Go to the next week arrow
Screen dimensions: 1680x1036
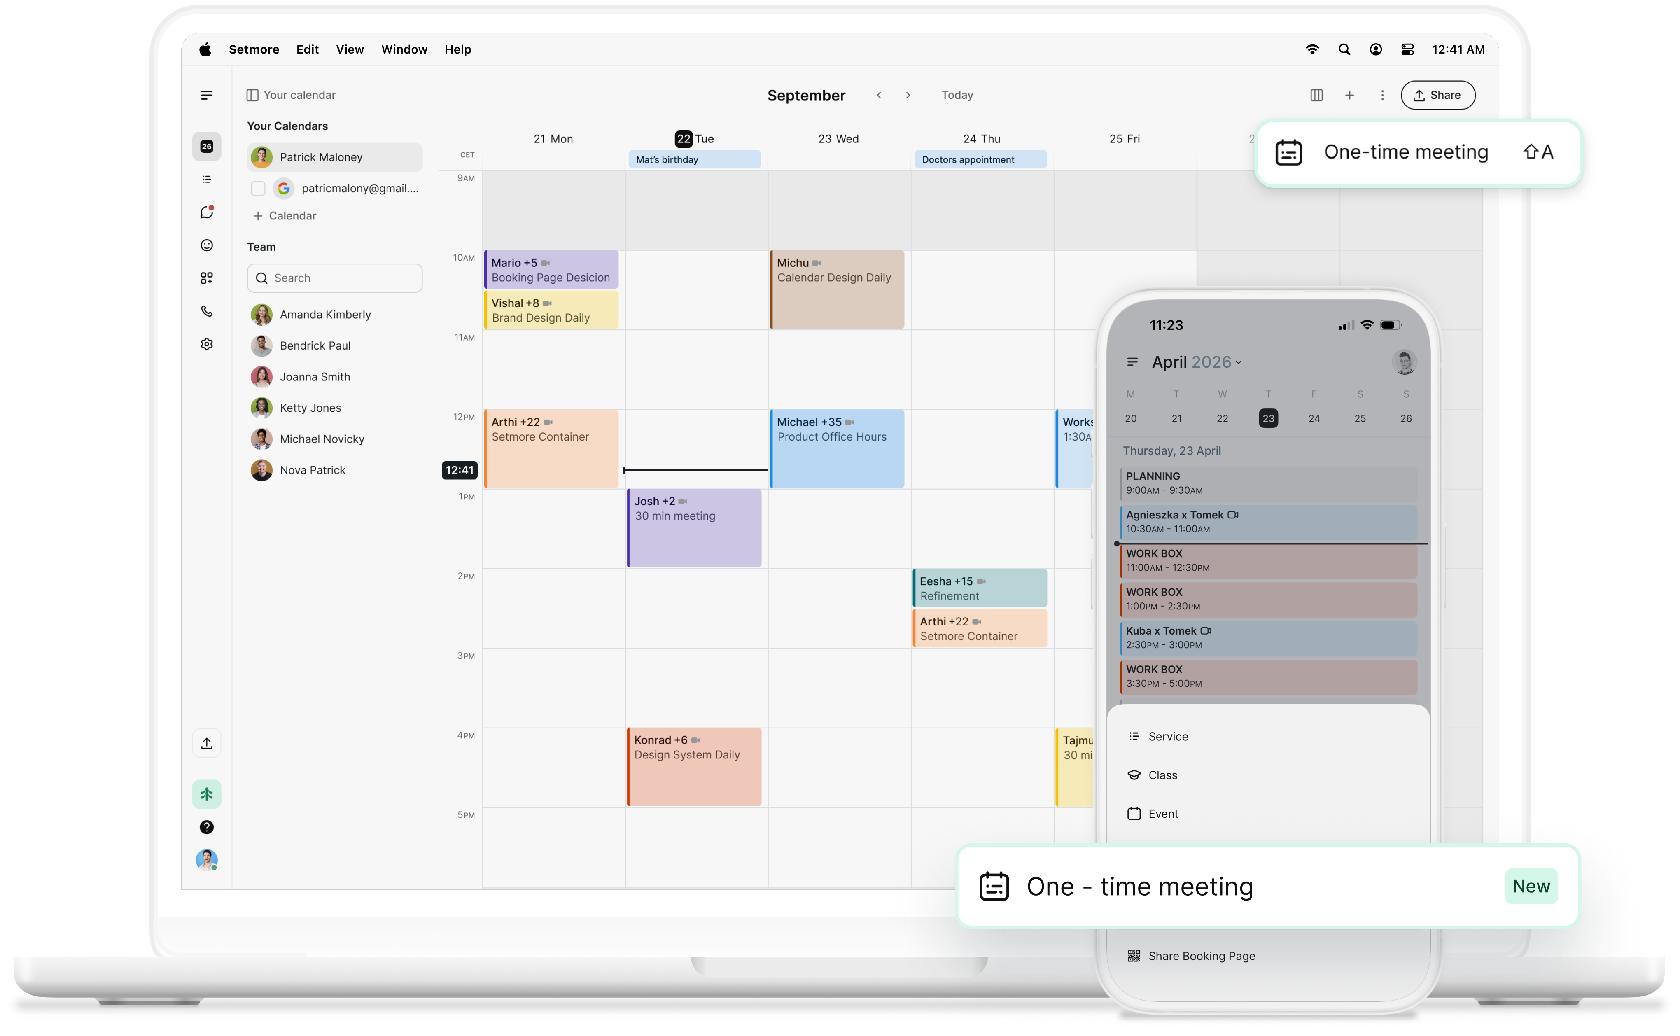click(908, 95)
